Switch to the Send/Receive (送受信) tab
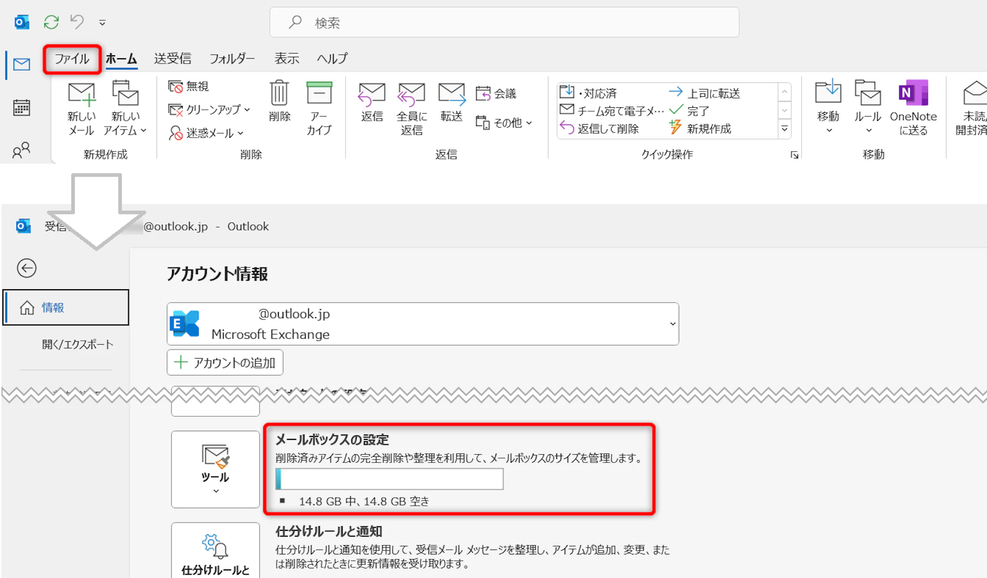The height and width of the screenshot is (578, 987). point(173,59)
